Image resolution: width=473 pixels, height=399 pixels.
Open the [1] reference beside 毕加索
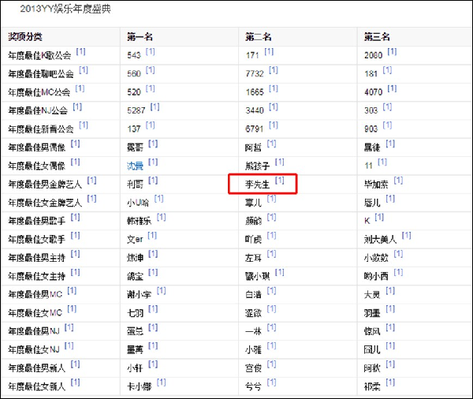coord(398,181)
